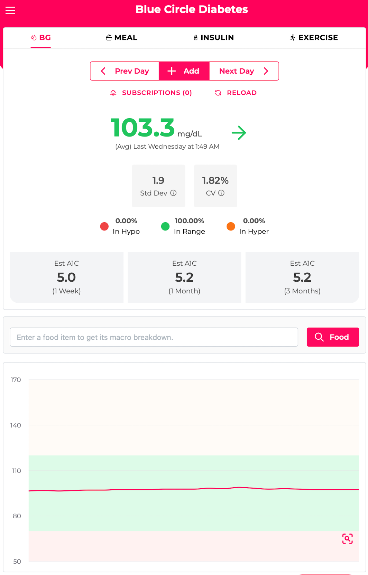Click the 100.00% In Range text
This screenshot has height=575, width=368.
click(x=190, y=226)
